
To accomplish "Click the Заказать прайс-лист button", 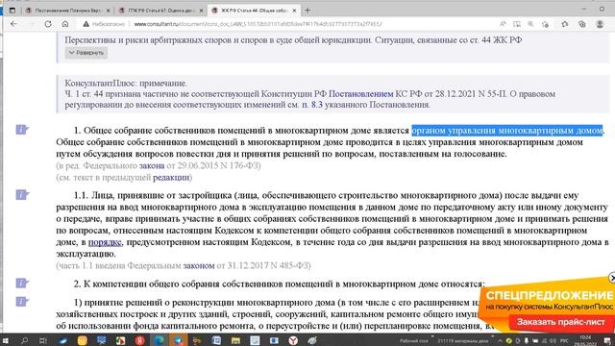I will pyautogui.click(x=560, y=322).
